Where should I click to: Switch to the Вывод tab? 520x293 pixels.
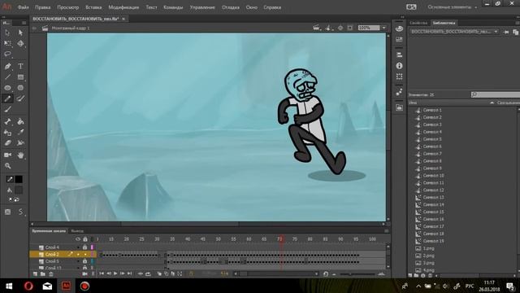point(77,230)
